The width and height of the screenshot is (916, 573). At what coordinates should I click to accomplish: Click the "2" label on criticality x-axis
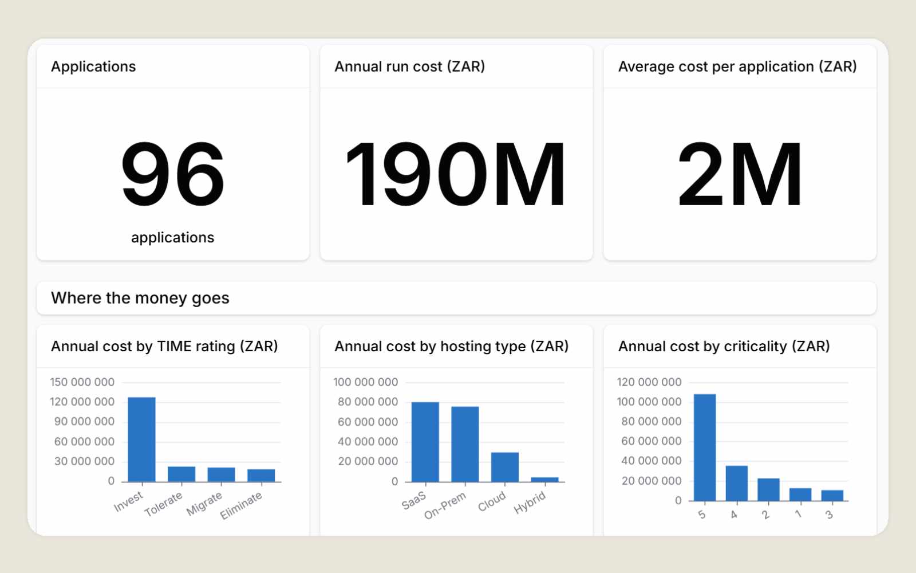765,515
